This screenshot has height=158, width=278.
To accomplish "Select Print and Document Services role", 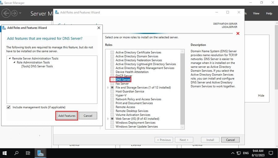I will (x=134, y=103).
